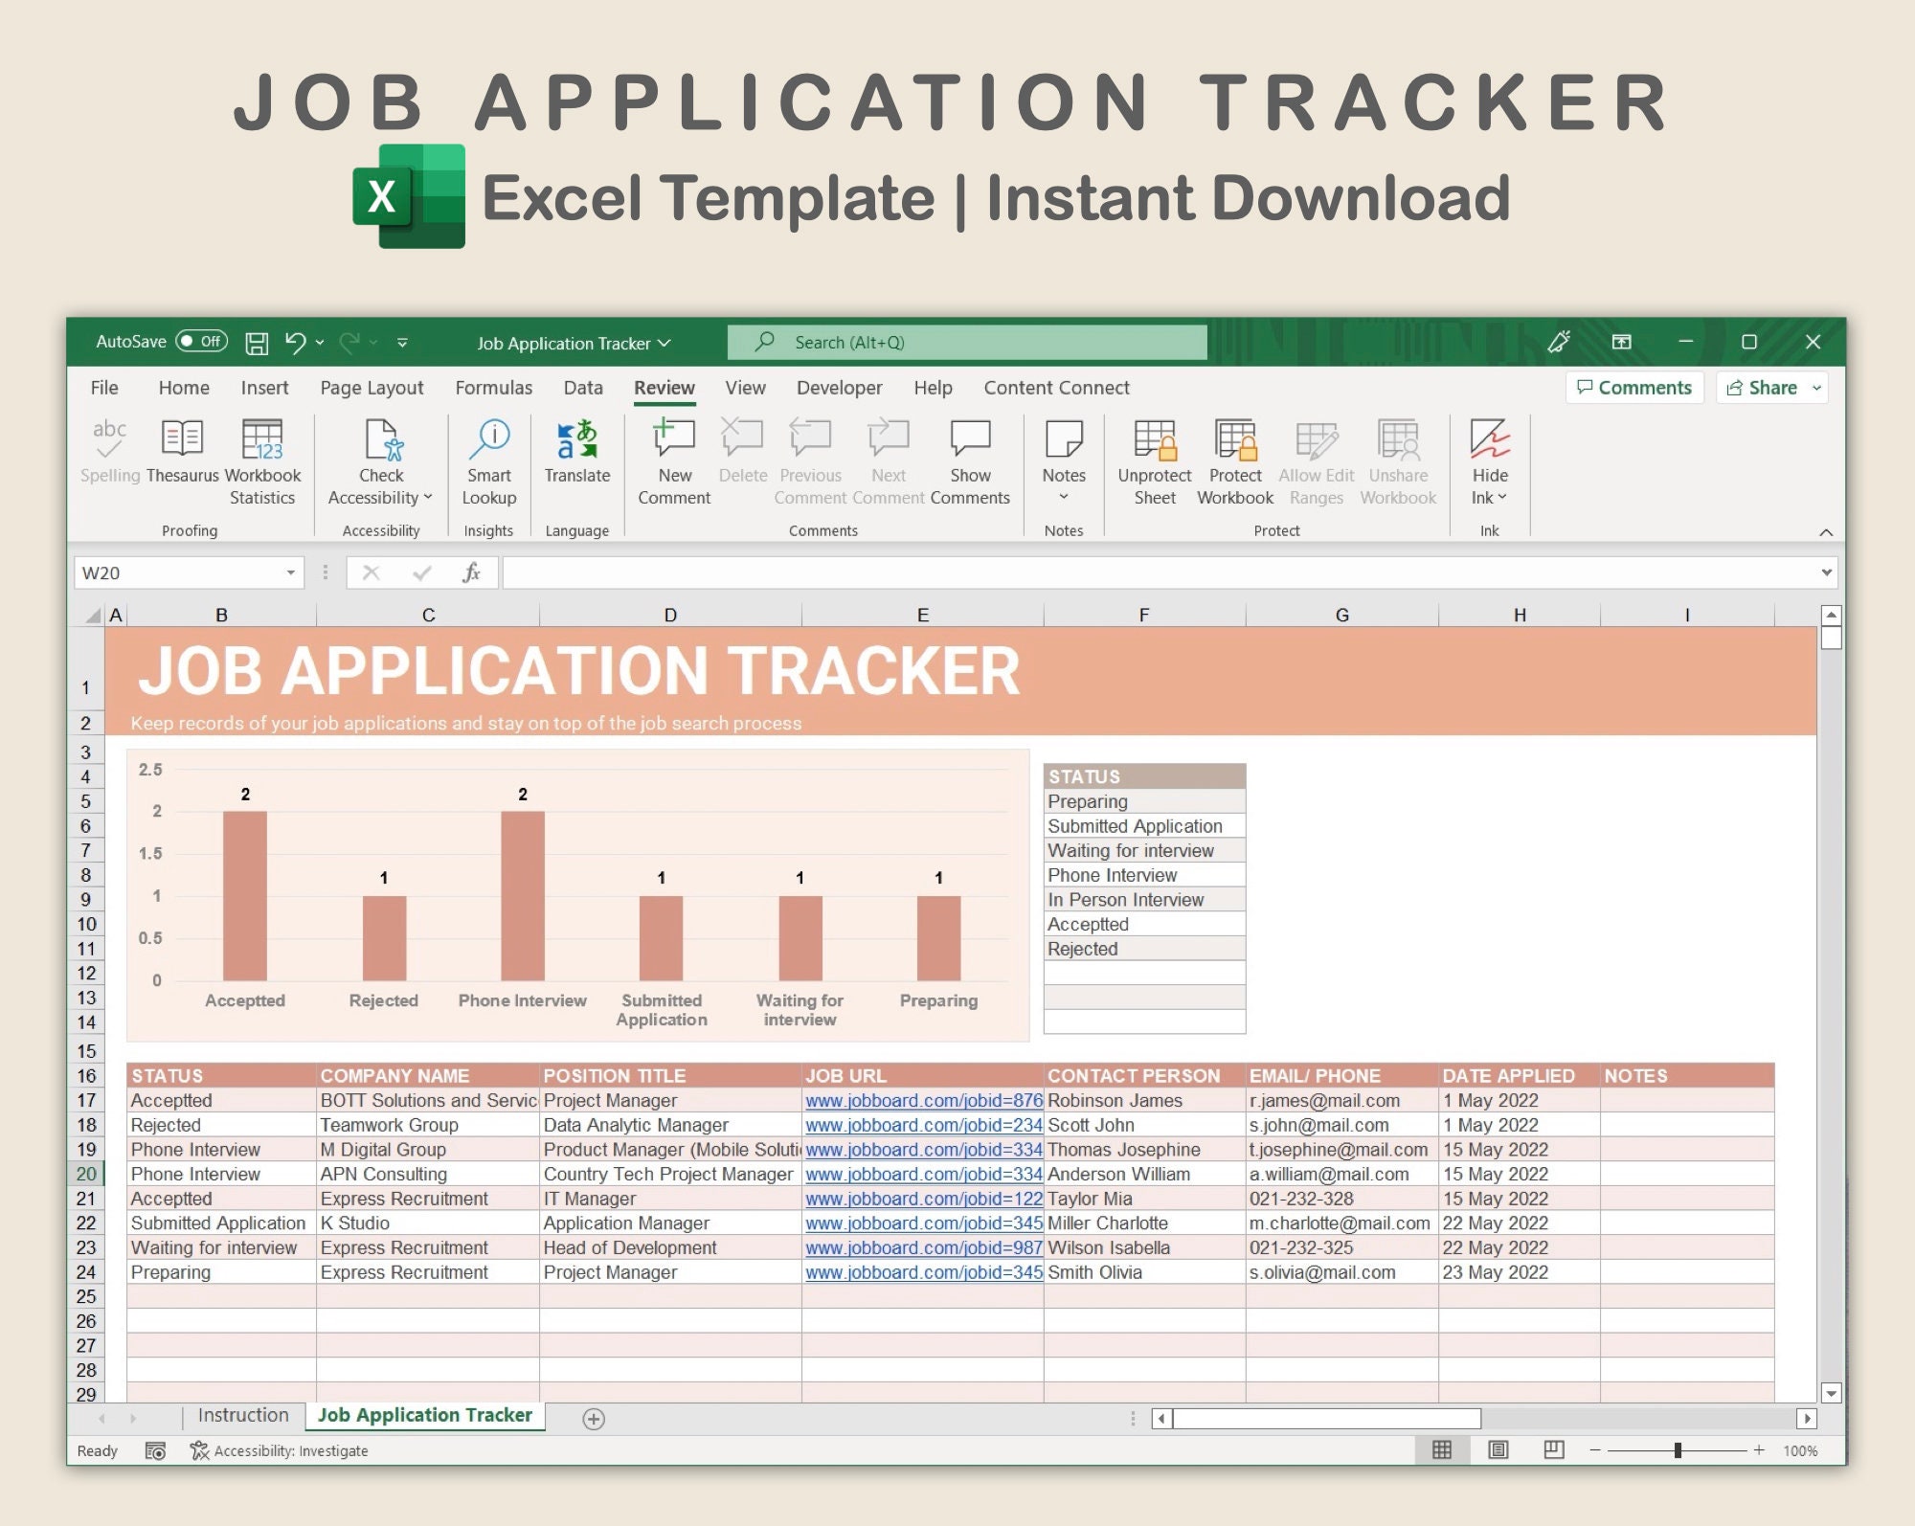
Task: Open the Undo history dropdown
Action: click(x=320, y=342)
